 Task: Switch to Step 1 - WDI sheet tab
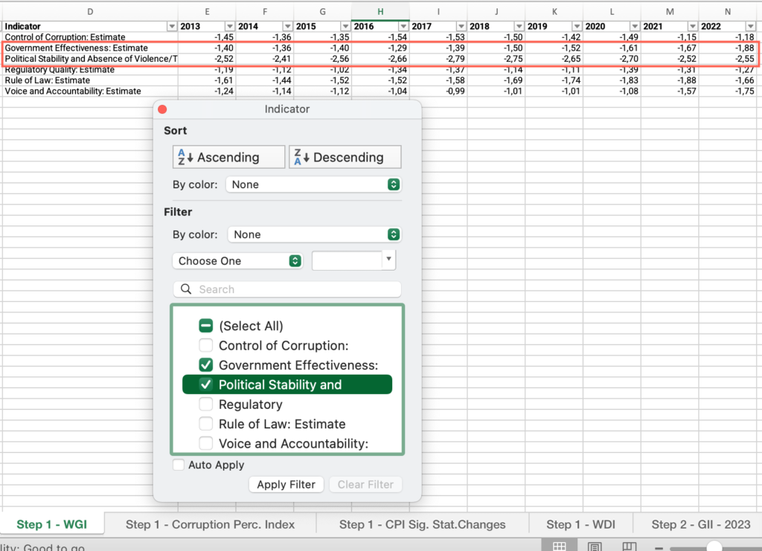point(580,524)
